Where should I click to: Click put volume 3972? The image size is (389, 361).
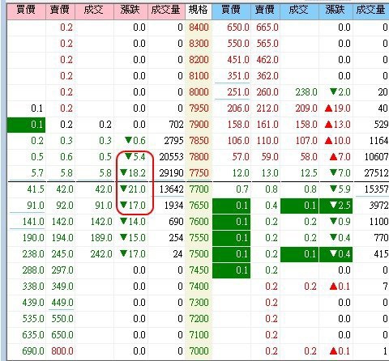pyautogui.click(x=378, y=206)
